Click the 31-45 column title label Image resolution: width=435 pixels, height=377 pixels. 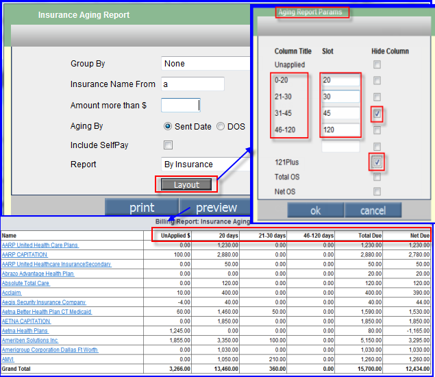(x=283, y=113)
